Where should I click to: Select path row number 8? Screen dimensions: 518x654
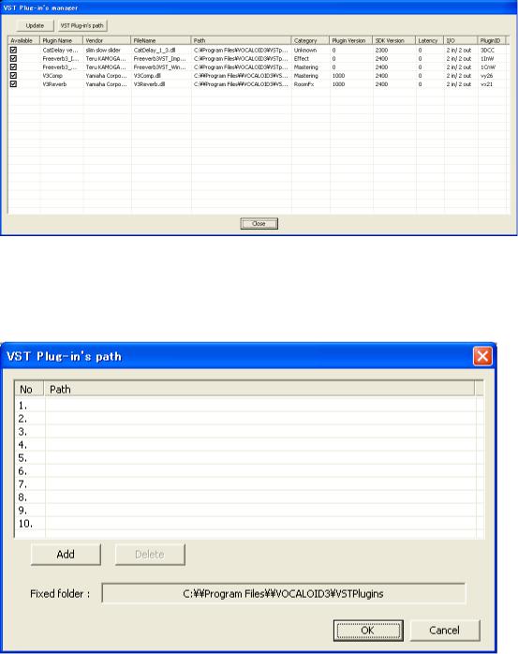(x=249, y=498)
